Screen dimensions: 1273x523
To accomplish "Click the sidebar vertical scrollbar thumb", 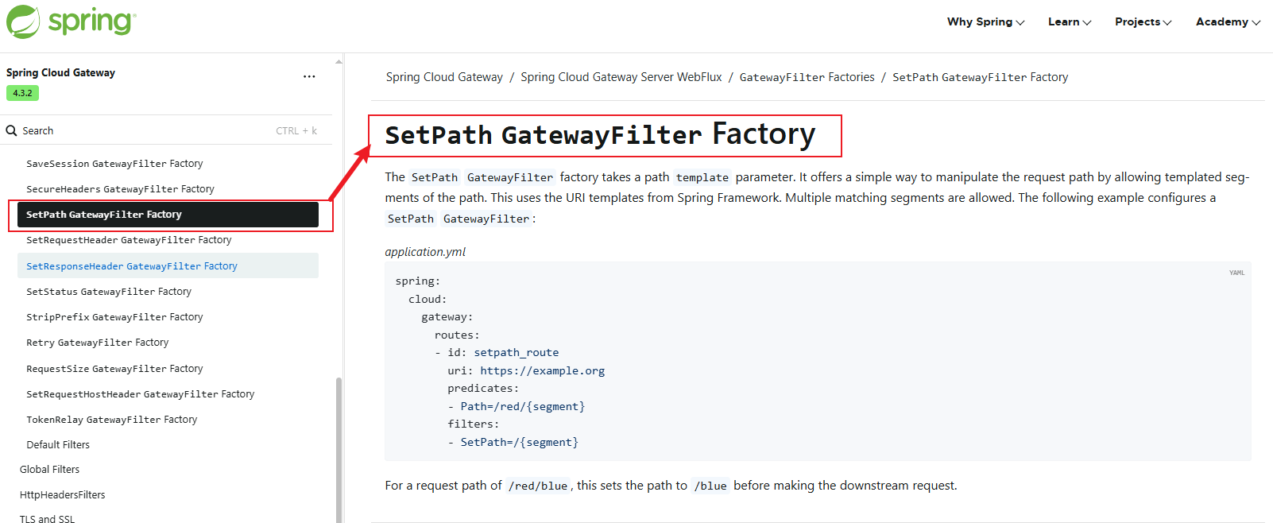I will tap(339, 449).
